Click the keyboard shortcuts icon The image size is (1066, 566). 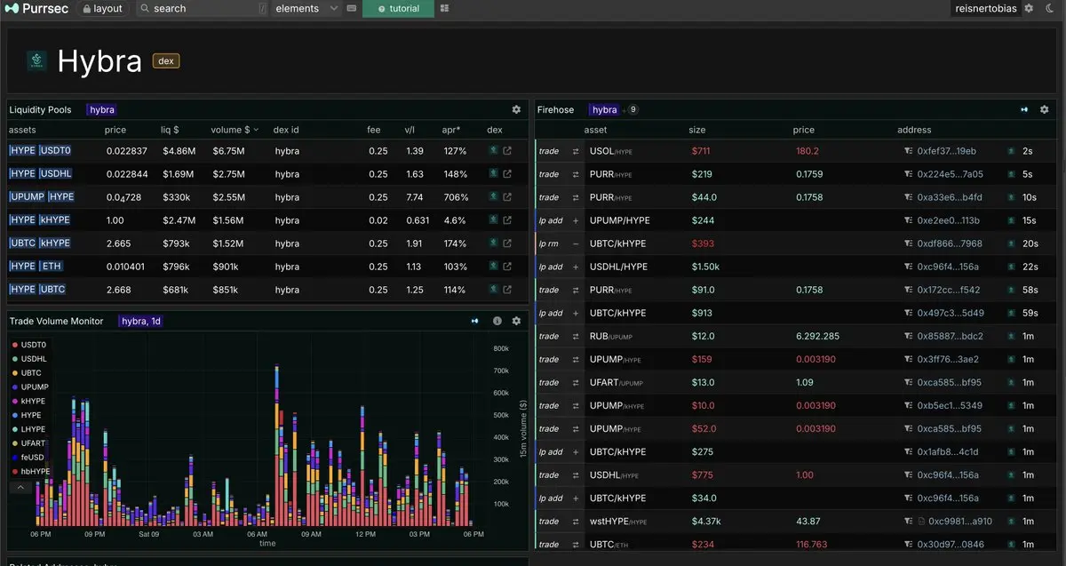[x=352, y=8]
